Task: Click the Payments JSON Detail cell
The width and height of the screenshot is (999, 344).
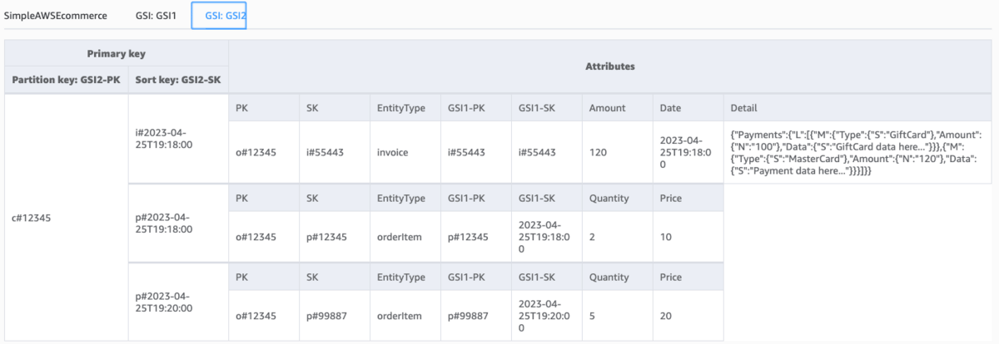Action: tap(857, 152)
